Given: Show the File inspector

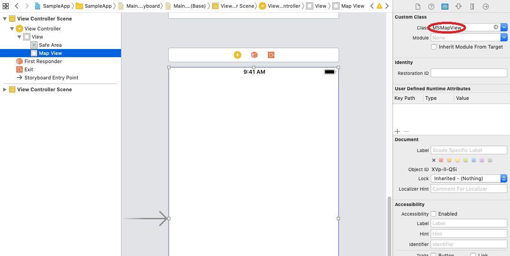Looking at the screenshot, I should 418,6.
